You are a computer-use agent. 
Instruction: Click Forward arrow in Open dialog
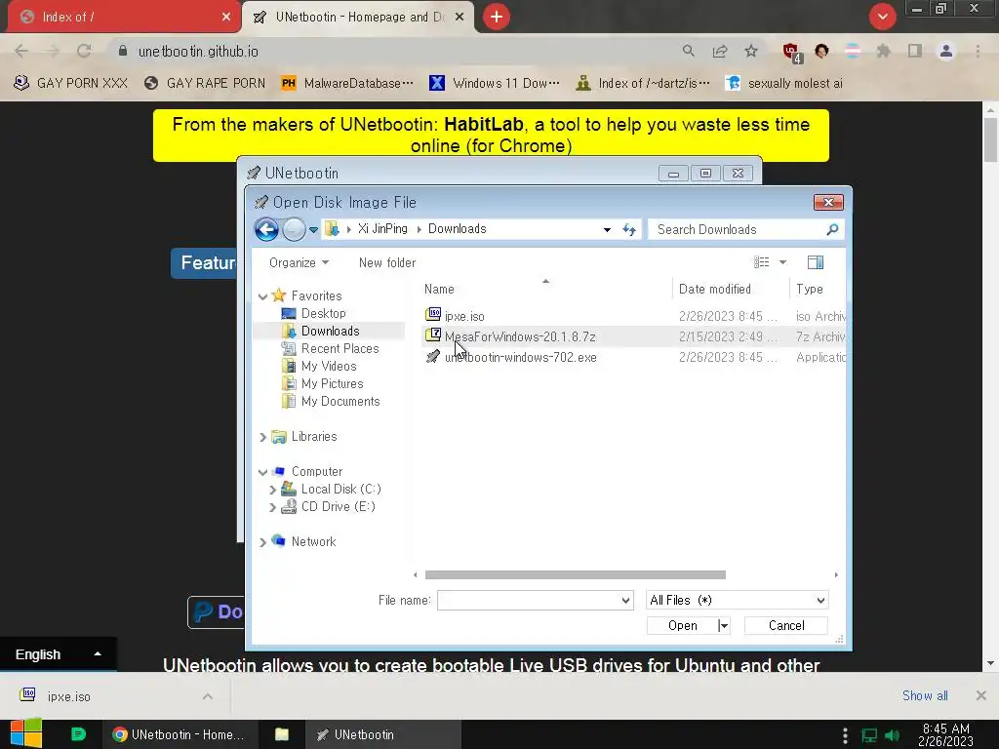click(x=293, y=229)
